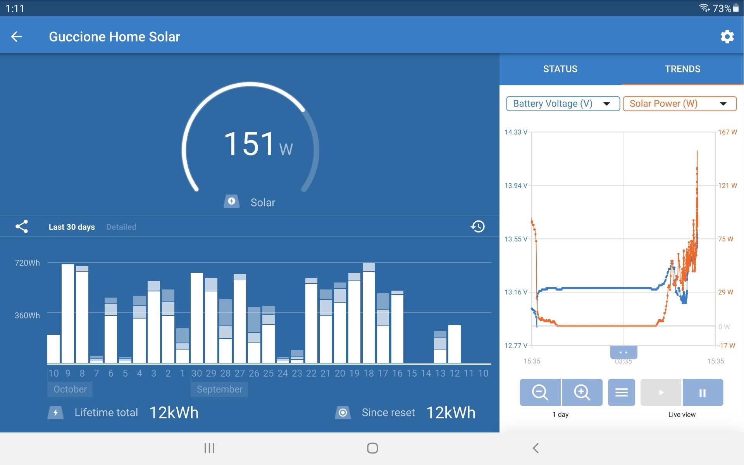Image resolution: width=744 pixels, height=465 pixels.
Task: Switch history to Detailed view
Action: (x=121, y=227)
